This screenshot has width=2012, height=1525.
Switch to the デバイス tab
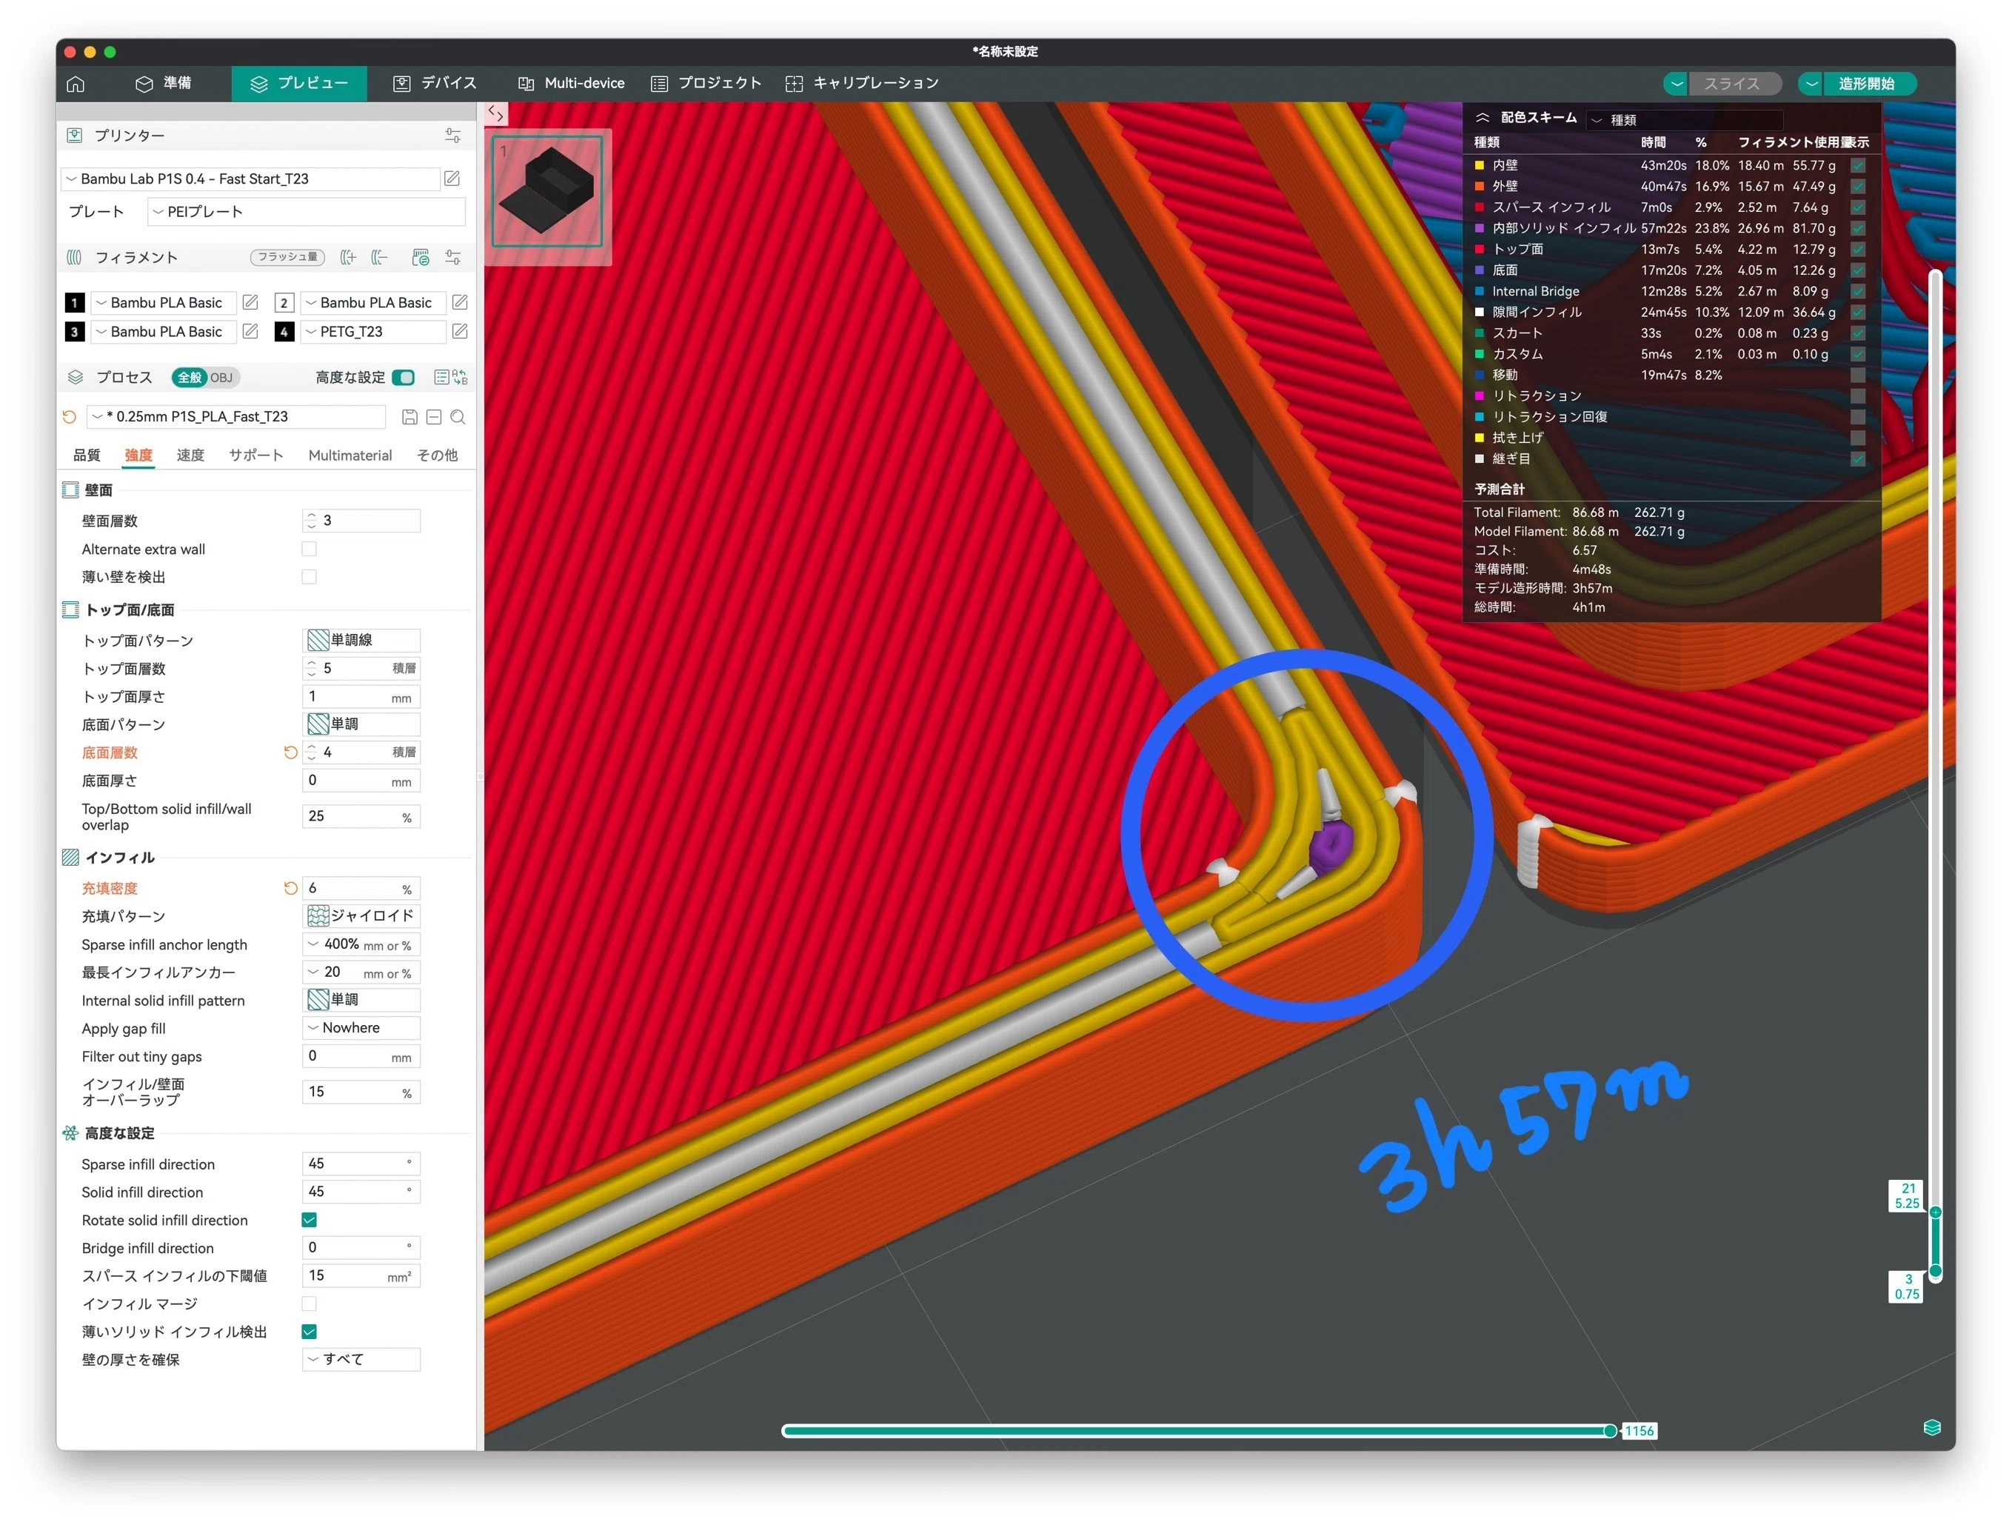pyautogui.click(x=435, y=84)
